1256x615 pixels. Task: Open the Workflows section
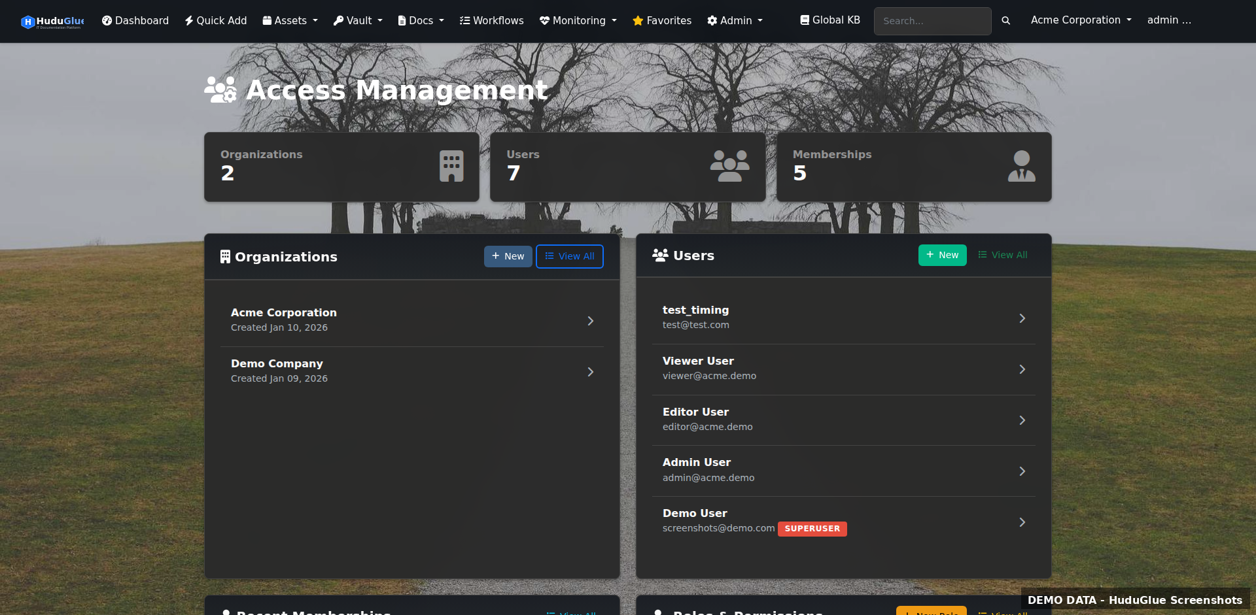pyautogui.click(x=491, y=20)
